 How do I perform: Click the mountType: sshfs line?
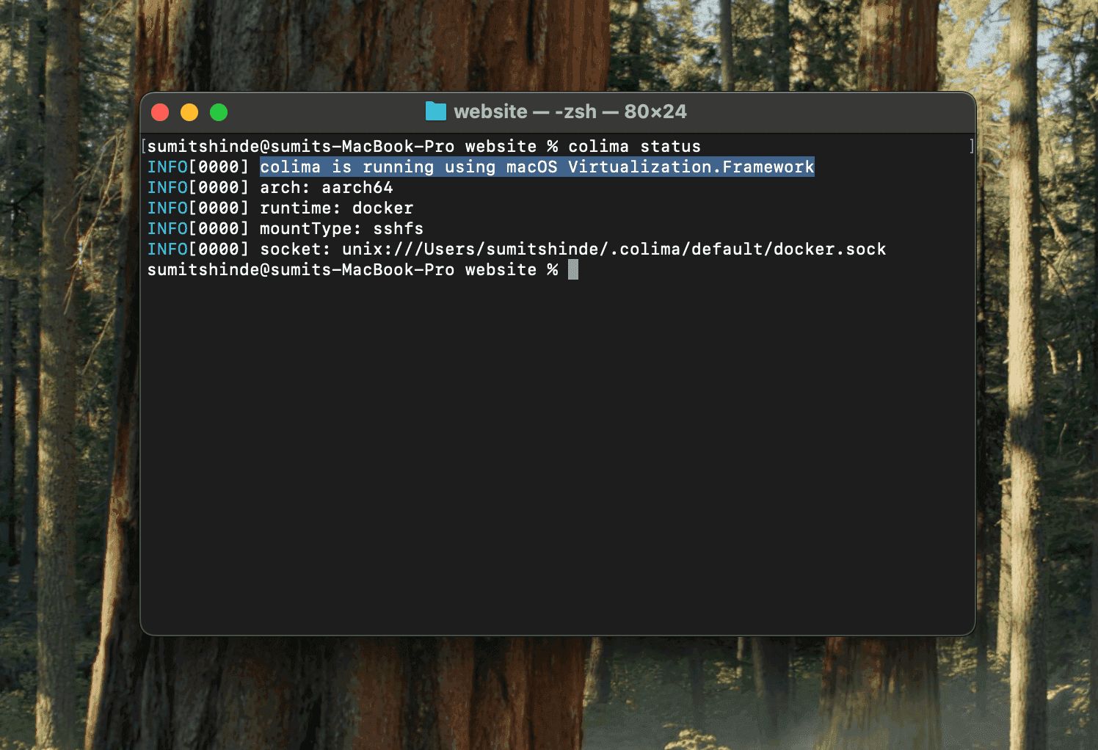pyautogui.click(x=342, y=228)
